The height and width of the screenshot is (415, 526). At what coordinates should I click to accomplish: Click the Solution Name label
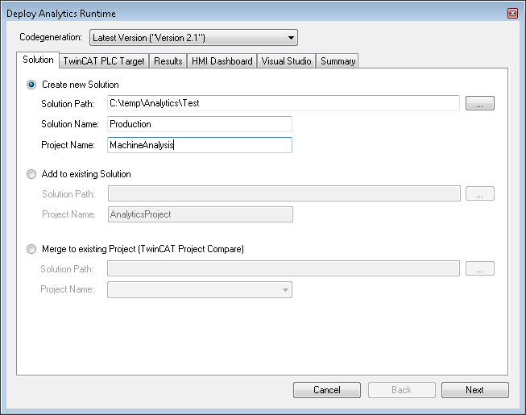click(x=70, y=124)
